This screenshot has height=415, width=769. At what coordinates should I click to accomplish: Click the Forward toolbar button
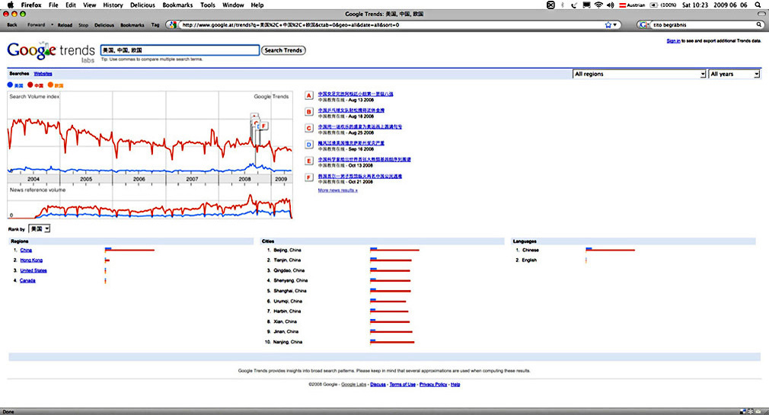click(36, 25)
